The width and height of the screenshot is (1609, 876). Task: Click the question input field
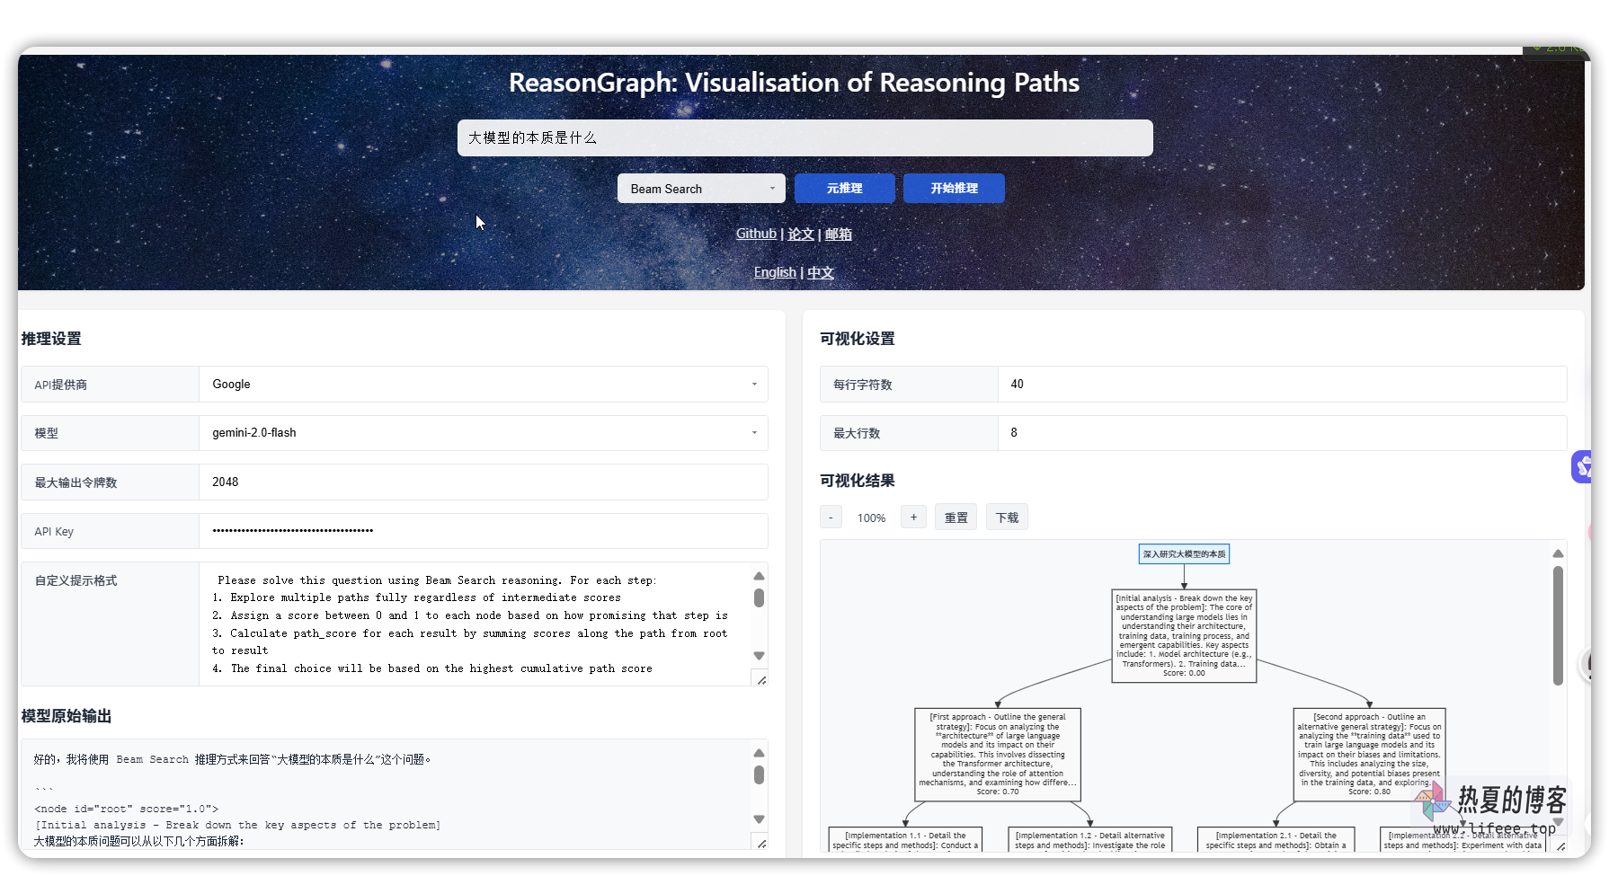(x=804, y=138)
